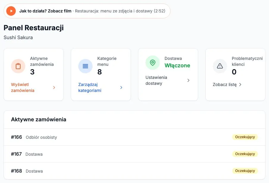Click the 'Restauracja: menu ze zdjęcia i dostawy (2:52)' caption
The height and width of the screenshot is (183, 269).
(x=120, y=11)
